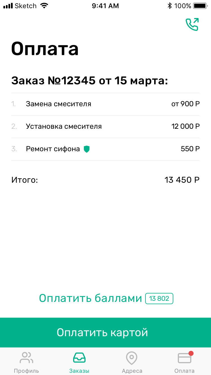Select the Ремонт сифона order row

105,149
